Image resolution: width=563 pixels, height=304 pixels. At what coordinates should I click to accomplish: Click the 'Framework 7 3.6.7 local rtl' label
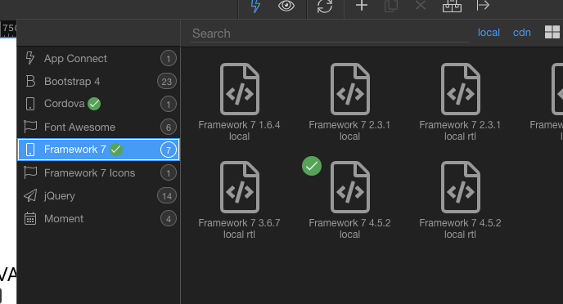point(239,228)
